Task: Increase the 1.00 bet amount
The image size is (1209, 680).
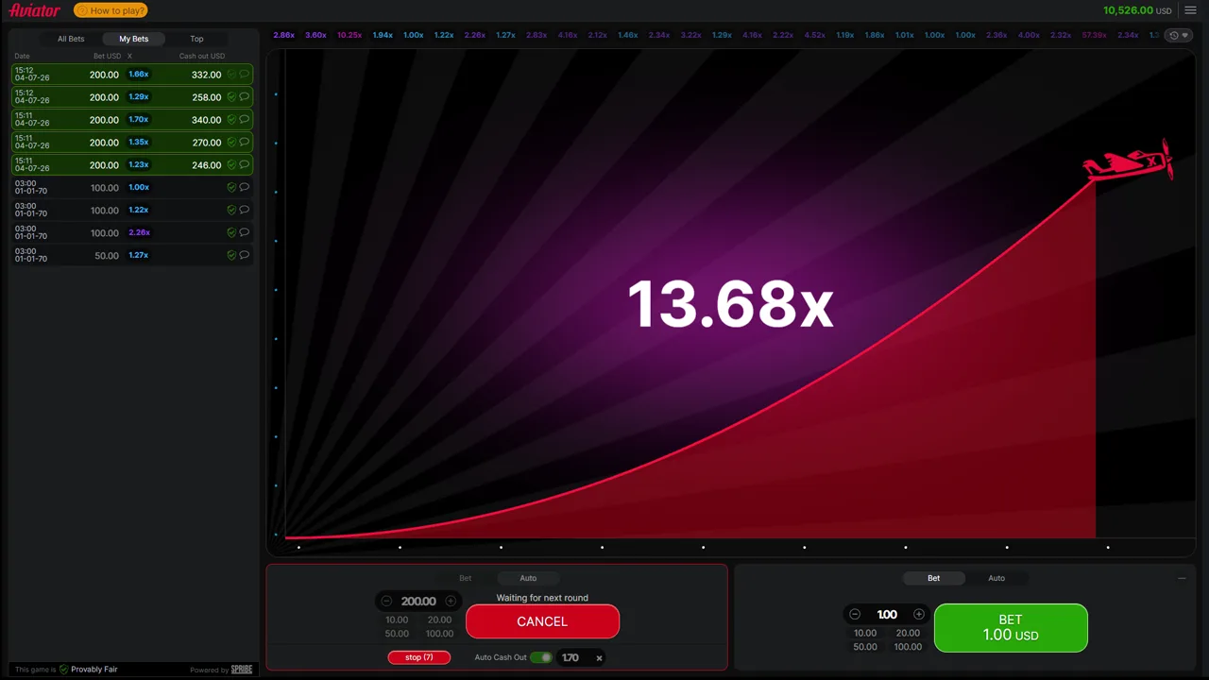Action: (919, 614)
